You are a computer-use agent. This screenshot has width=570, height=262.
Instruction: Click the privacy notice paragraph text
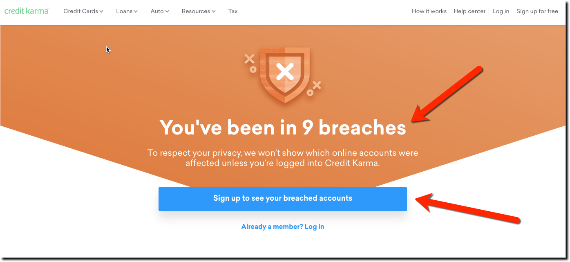click(283, 158)
